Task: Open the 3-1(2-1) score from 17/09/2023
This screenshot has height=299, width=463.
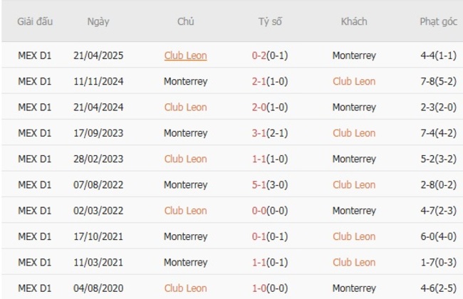Action: pos(270,133)
